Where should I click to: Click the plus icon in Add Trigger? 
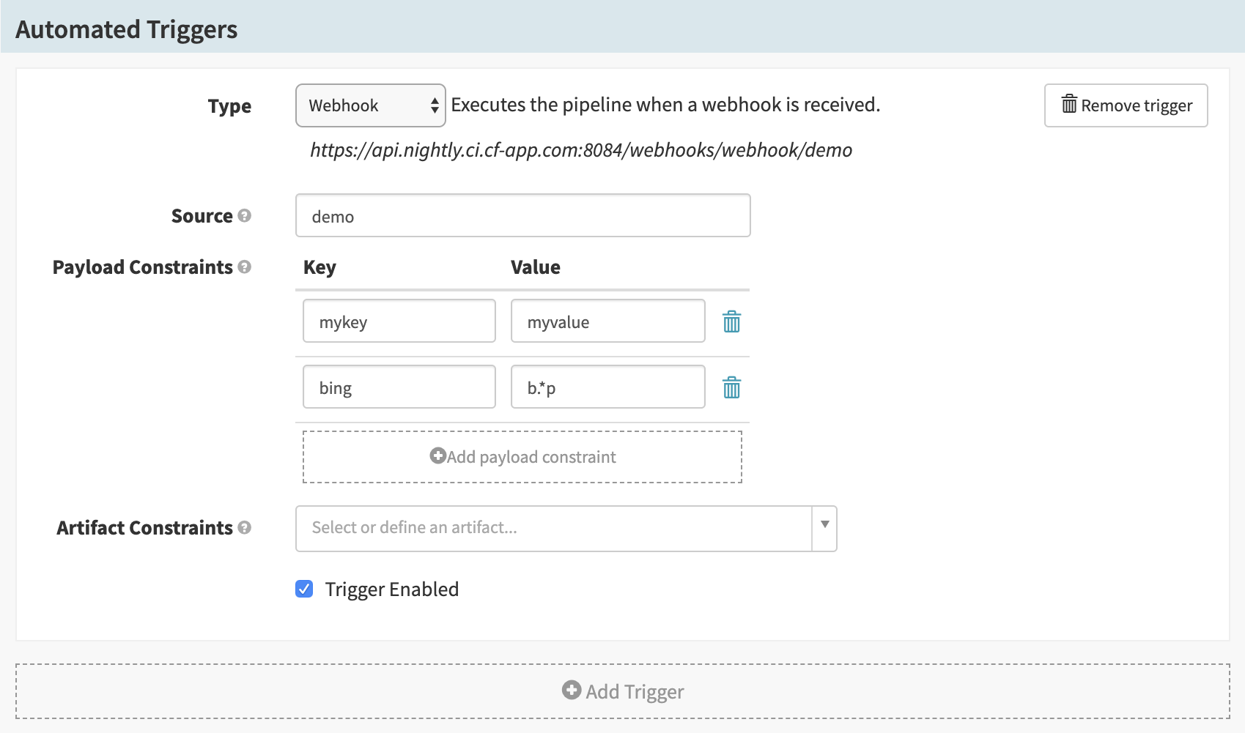(x=571, y=691)
